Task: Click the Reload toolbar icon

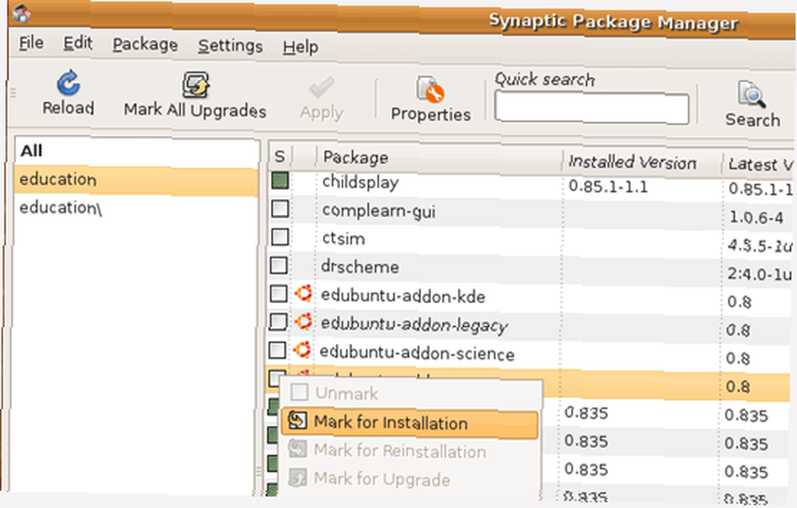Action: pyautogui.click(x=68, y=84)
